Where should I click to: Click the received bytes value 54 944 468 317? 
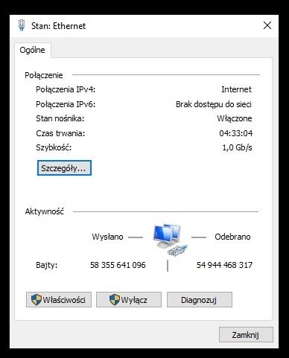pos(224,265)
